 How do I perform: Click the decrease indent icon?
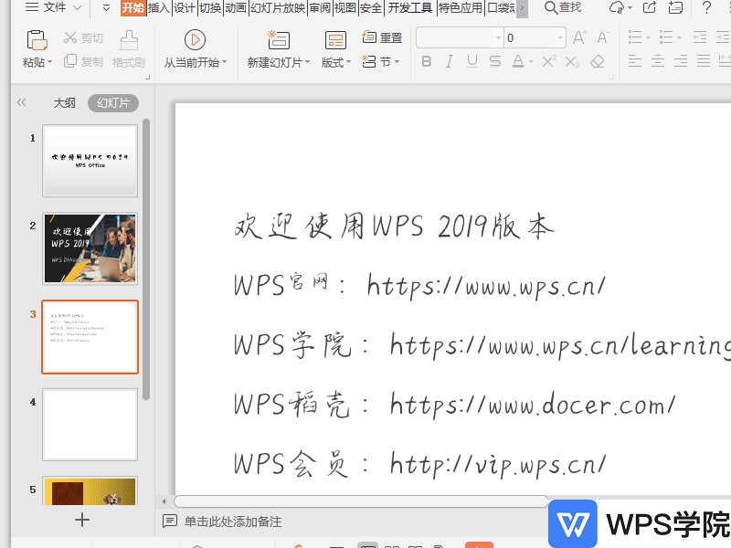(x=699, y=37)
